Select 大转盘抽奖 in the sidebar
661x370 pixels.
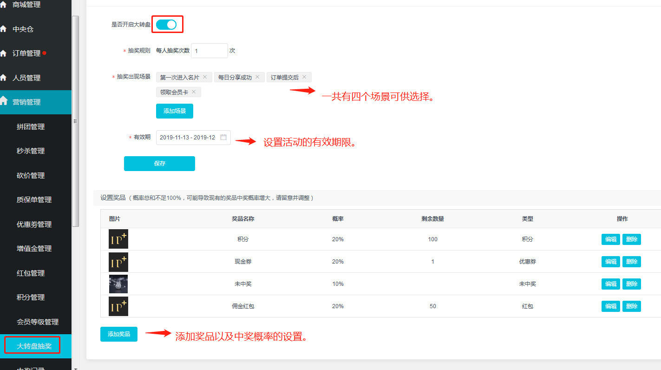click(x=34, y=346)
